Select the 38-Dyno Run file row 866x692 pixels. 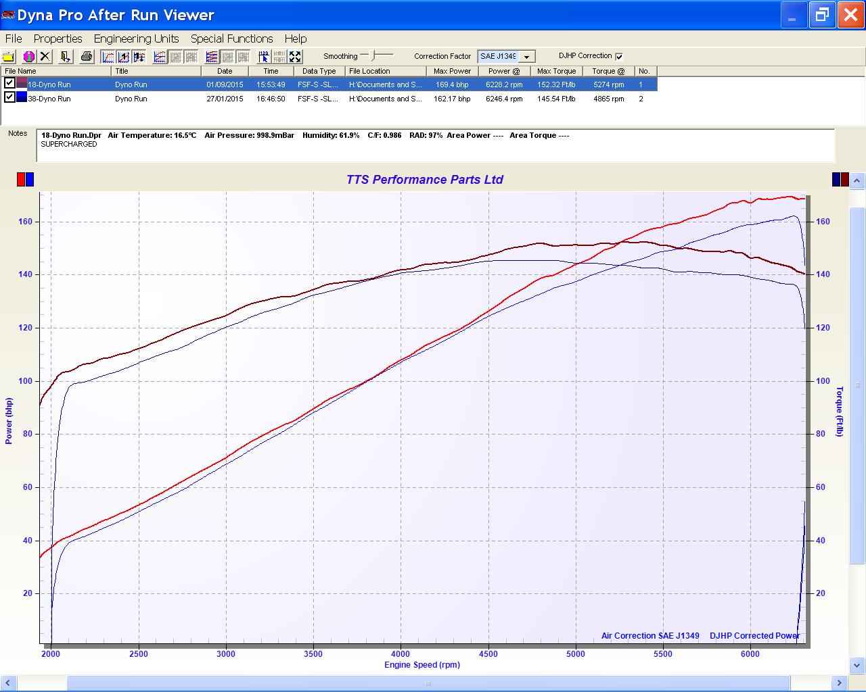point(49,99)
